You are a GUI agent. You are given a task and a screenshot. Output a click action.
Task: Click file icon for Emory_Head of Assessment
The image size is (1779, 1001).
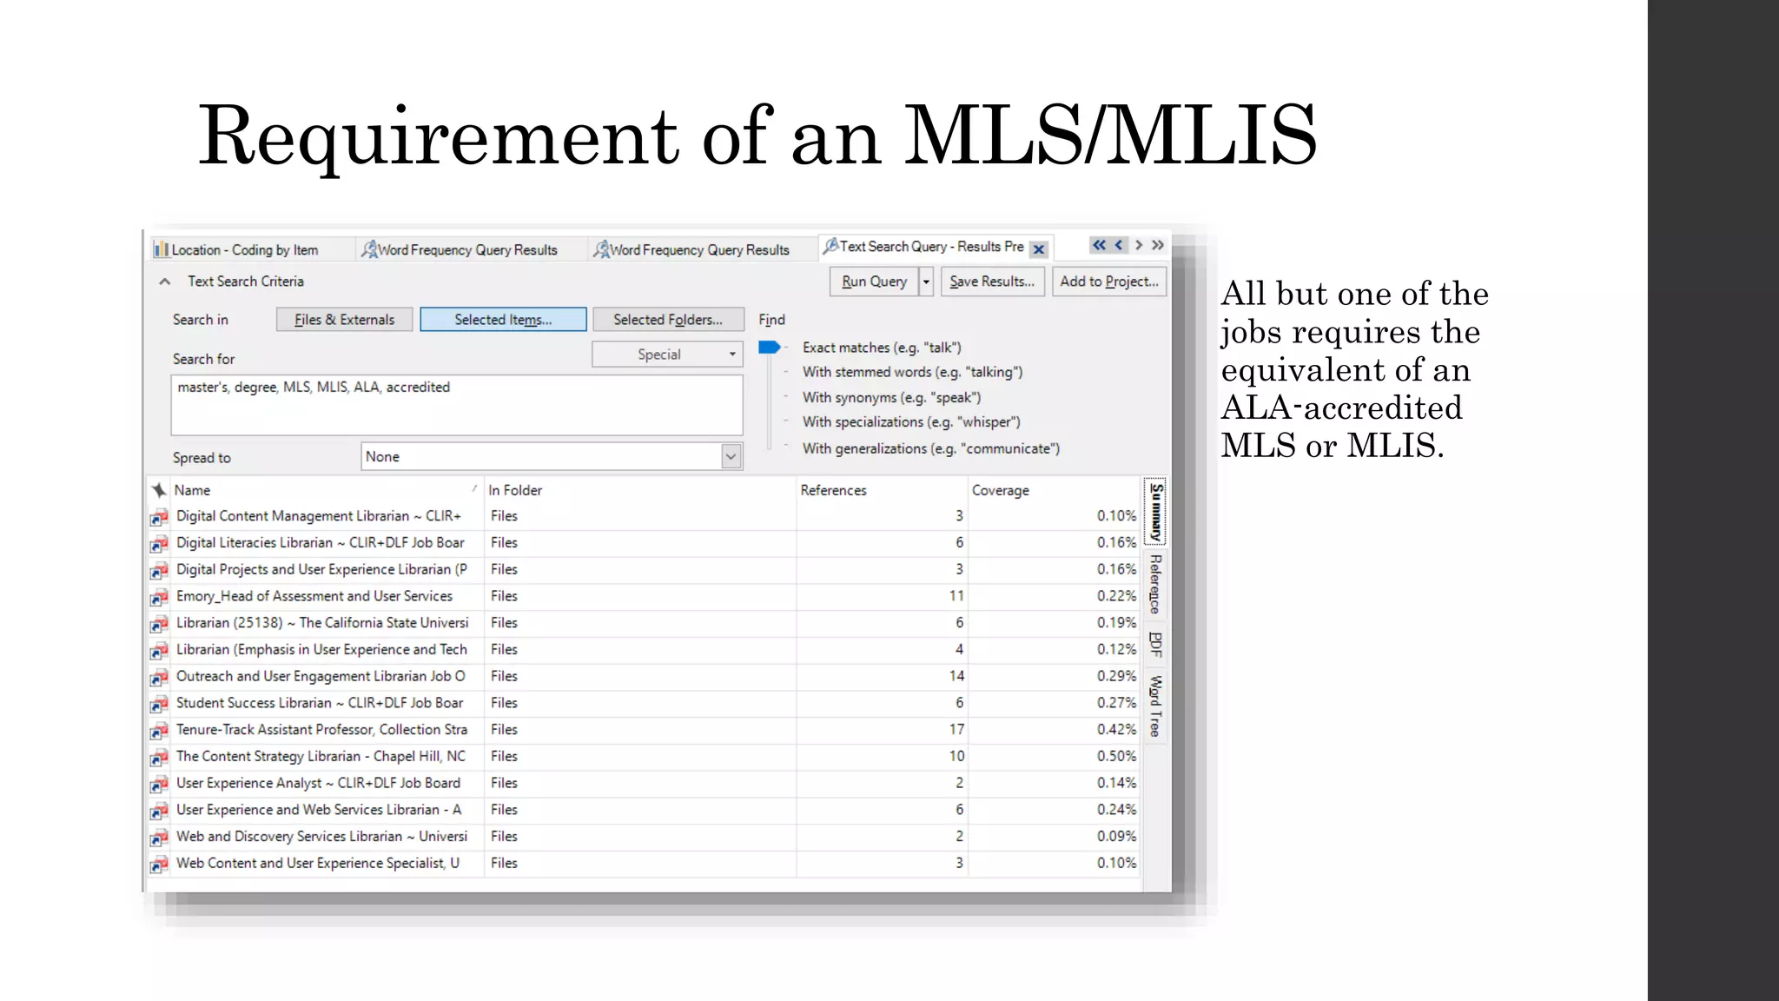coord(159,598)
